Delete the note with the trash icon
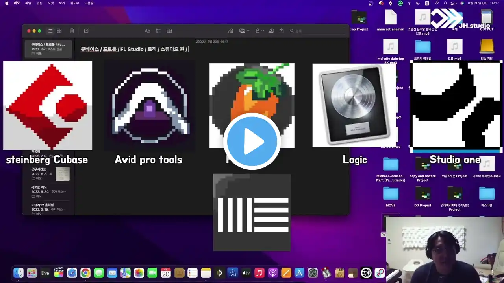The width and height of the screenshot is (504, 283). (x=72, y=31)
